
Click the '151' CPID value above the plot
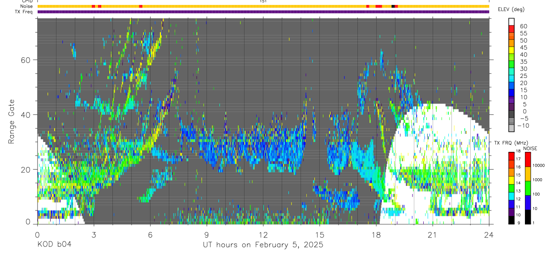(x=263, y=1)
